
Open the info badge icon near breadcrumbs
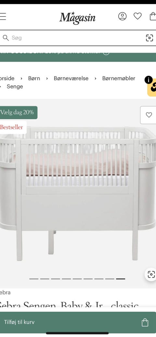pyautogui.click(x=149, y=80)
